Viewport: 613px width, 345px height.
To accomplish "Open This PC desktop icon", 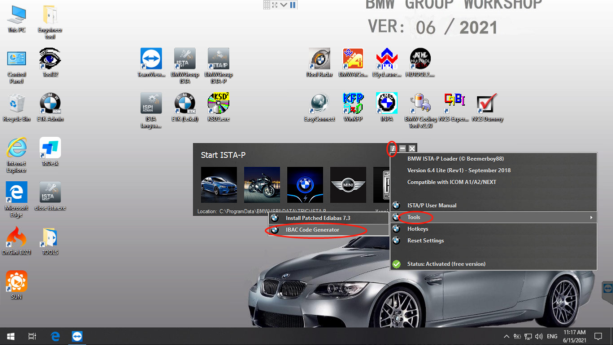I will 17,19.
